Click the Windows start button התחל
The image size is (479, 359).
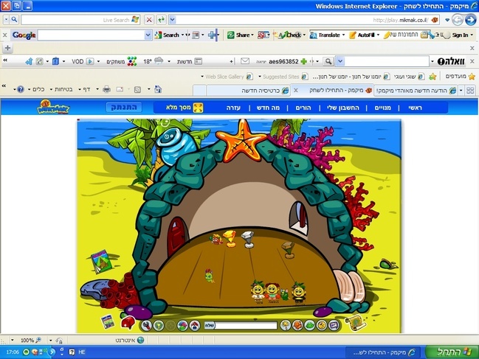452,352
